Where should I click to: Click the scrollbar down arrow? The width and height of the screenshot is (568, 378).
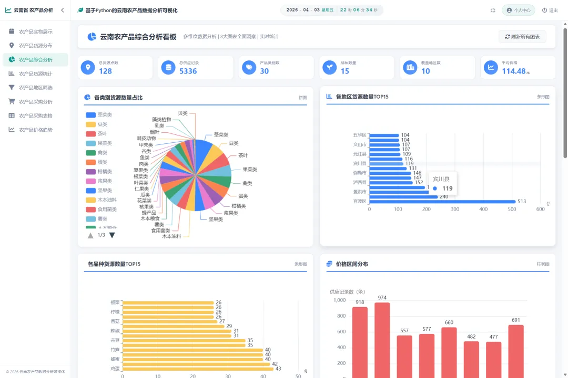point(565,375)
